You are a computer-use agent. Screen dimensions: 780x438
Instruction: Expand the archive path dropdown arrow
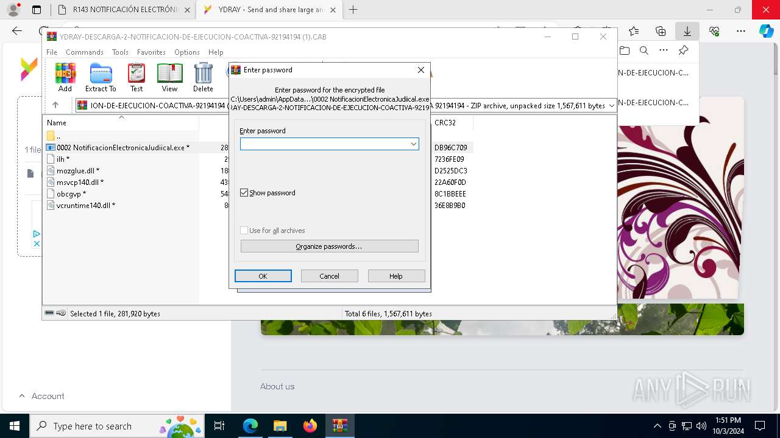pos(612,106)
